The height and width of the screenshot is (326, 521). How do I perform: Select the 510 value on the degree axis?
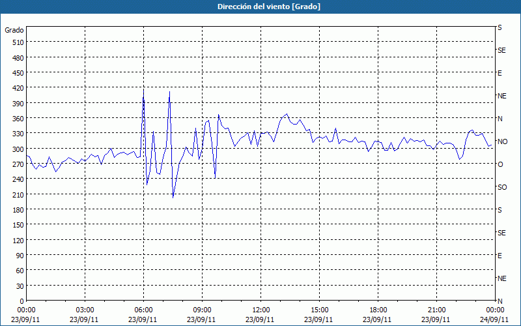[x=18, y=42]
